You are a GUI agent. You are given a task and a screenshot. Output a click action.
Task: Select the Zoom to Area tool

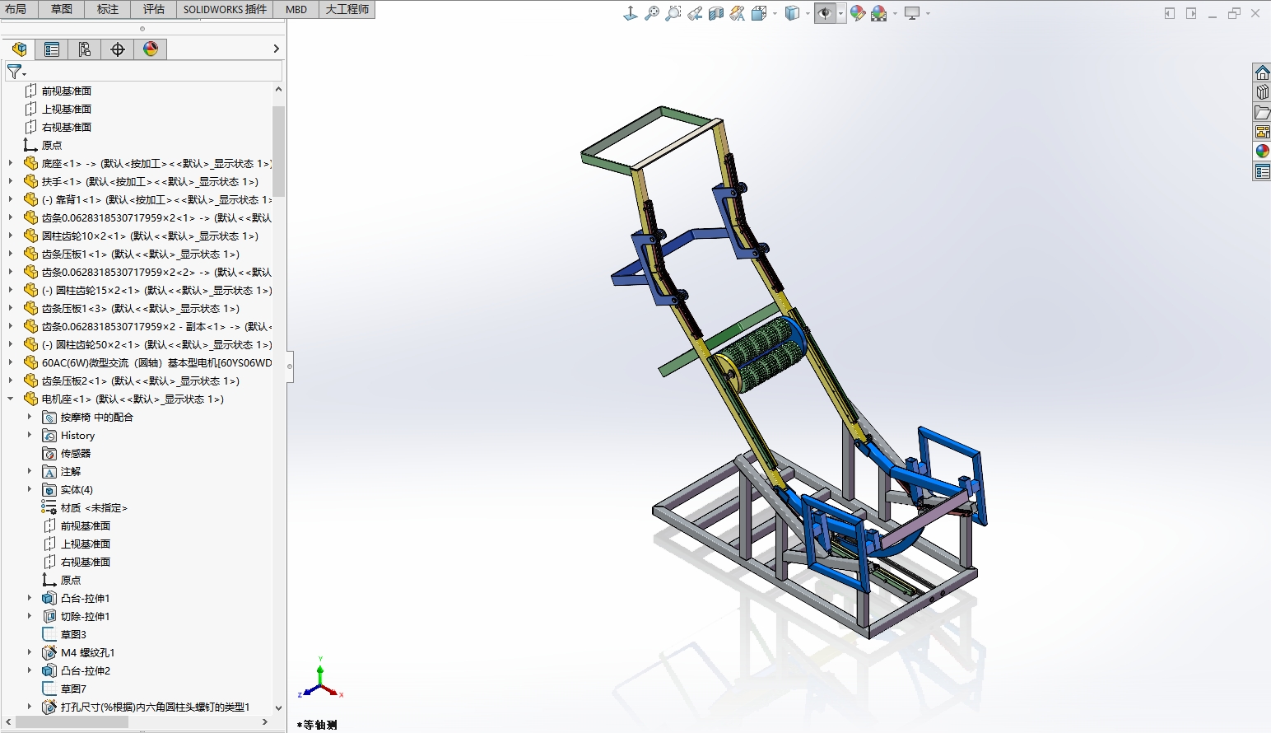pyautogui.click(x=673, y=13)
